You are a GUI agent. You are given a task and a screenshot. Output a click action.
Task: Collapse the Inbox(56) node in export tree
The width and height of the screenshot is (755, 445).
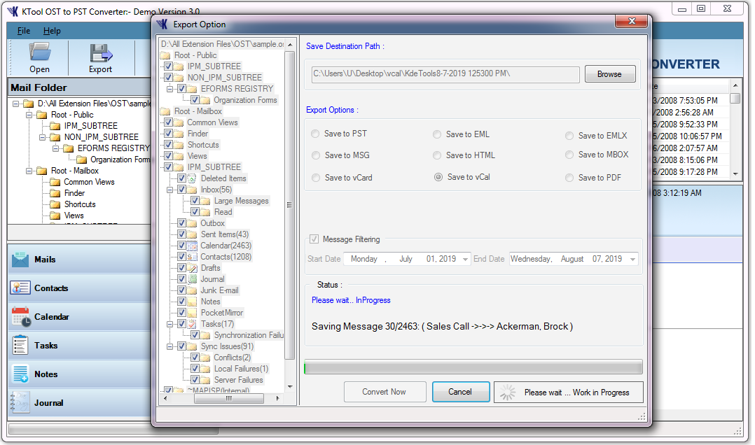169,190
